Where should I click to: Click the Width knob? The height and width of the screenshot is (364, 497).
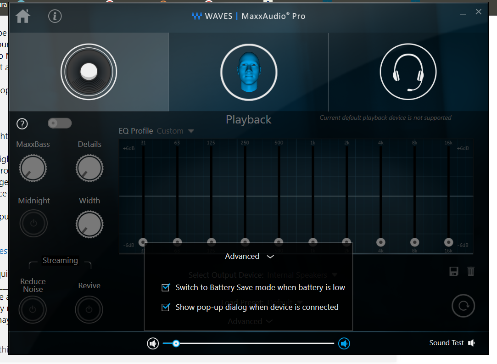(89, 224)
